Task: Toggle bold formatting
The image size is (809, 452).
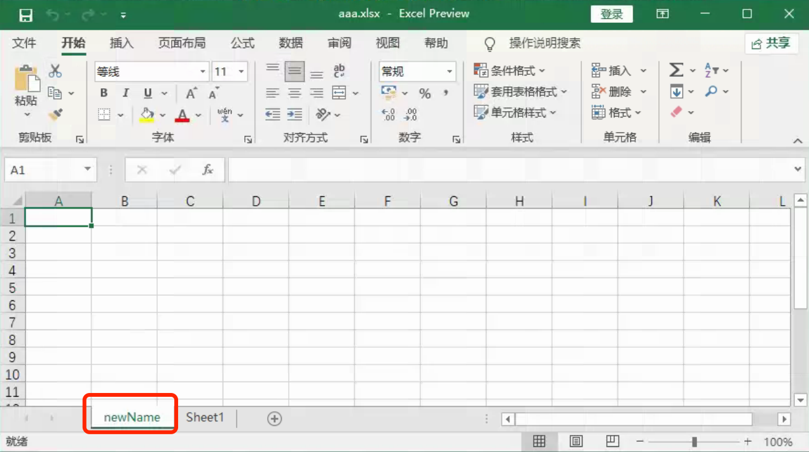Action: pos(104,93)
